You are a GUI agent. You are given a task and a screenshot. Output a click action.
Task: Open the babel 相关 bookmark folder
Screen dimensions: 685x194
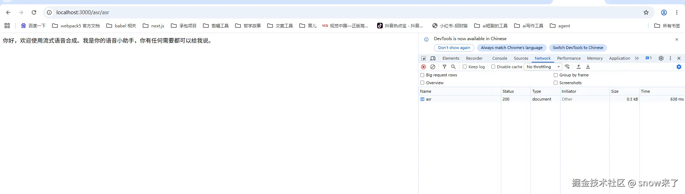(121, 26)
